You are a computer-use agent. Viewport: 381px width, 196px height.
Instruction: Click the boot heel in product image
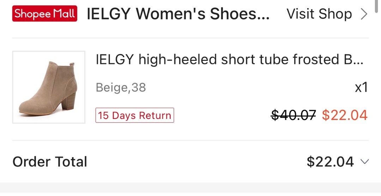click(68, 101)
